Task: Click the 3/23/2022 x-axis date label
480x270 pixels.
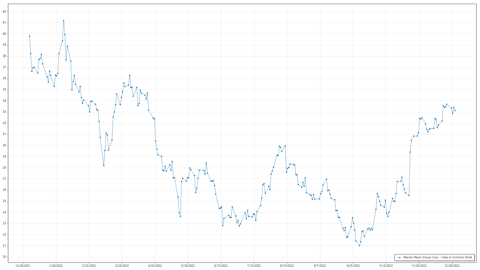Action: pos(122,266)
